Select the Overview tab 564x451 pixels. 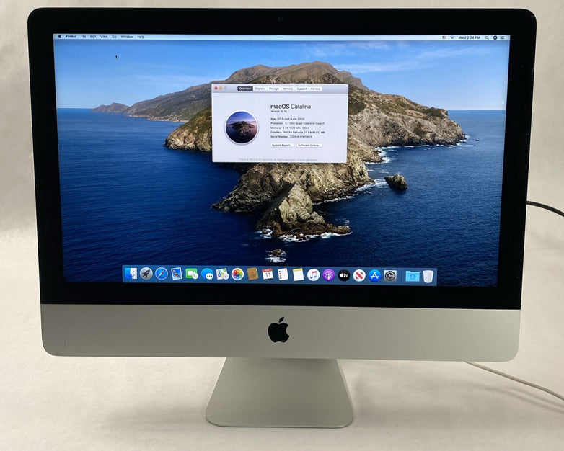(245, 89)
